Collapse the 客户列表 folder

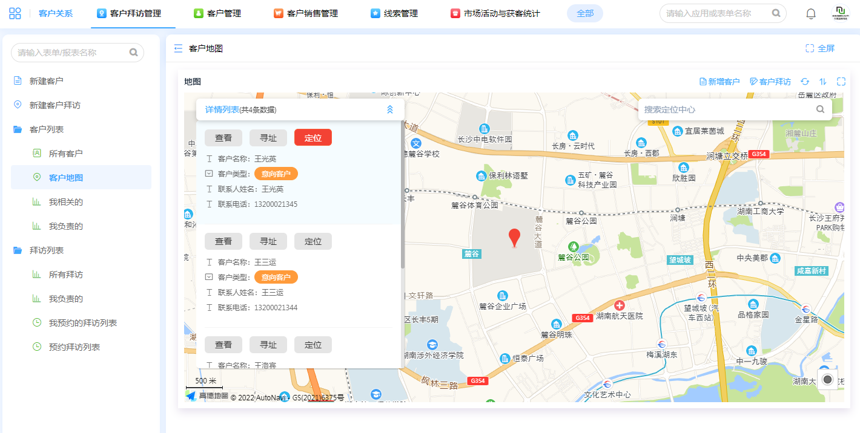tap(18, 129)
